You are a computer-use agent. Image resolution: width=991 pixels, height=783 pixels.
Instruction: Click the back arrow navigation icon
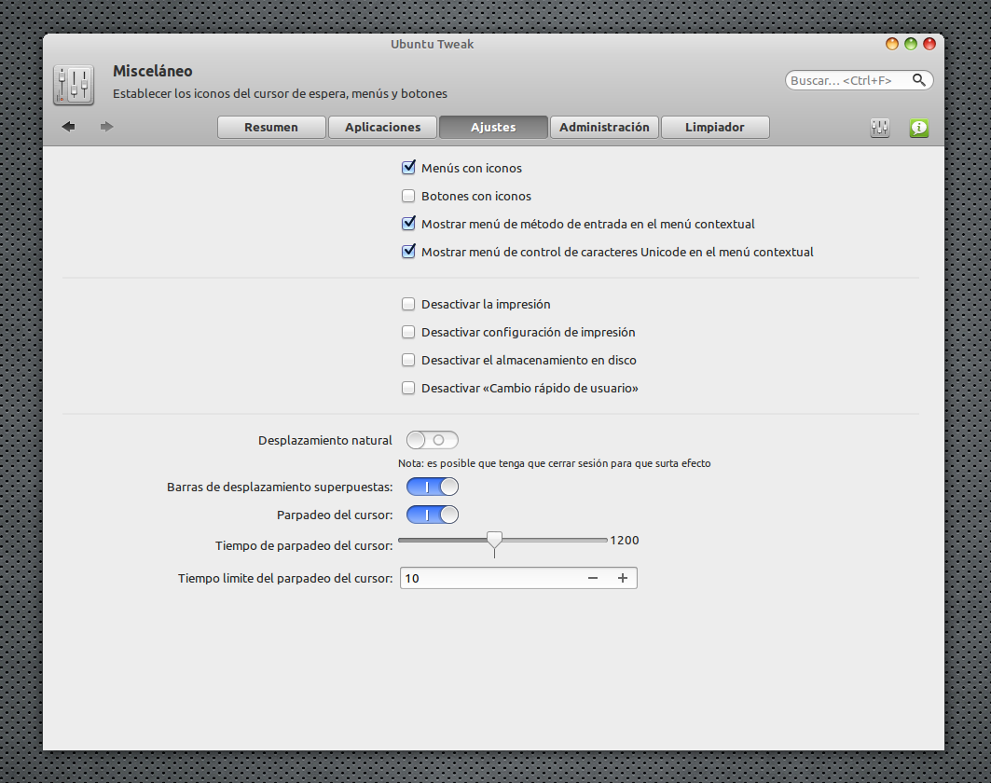pyautogui.click(x=69, y=127)
